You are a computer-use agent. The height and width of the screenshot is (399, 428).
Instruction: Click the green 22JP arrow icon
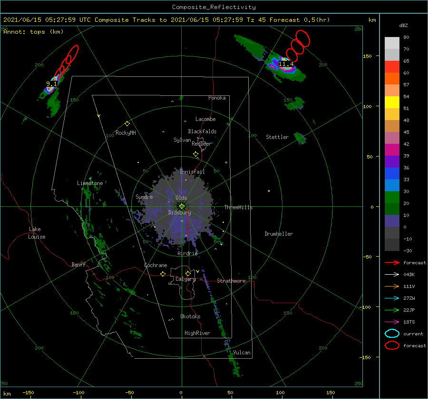392,310
